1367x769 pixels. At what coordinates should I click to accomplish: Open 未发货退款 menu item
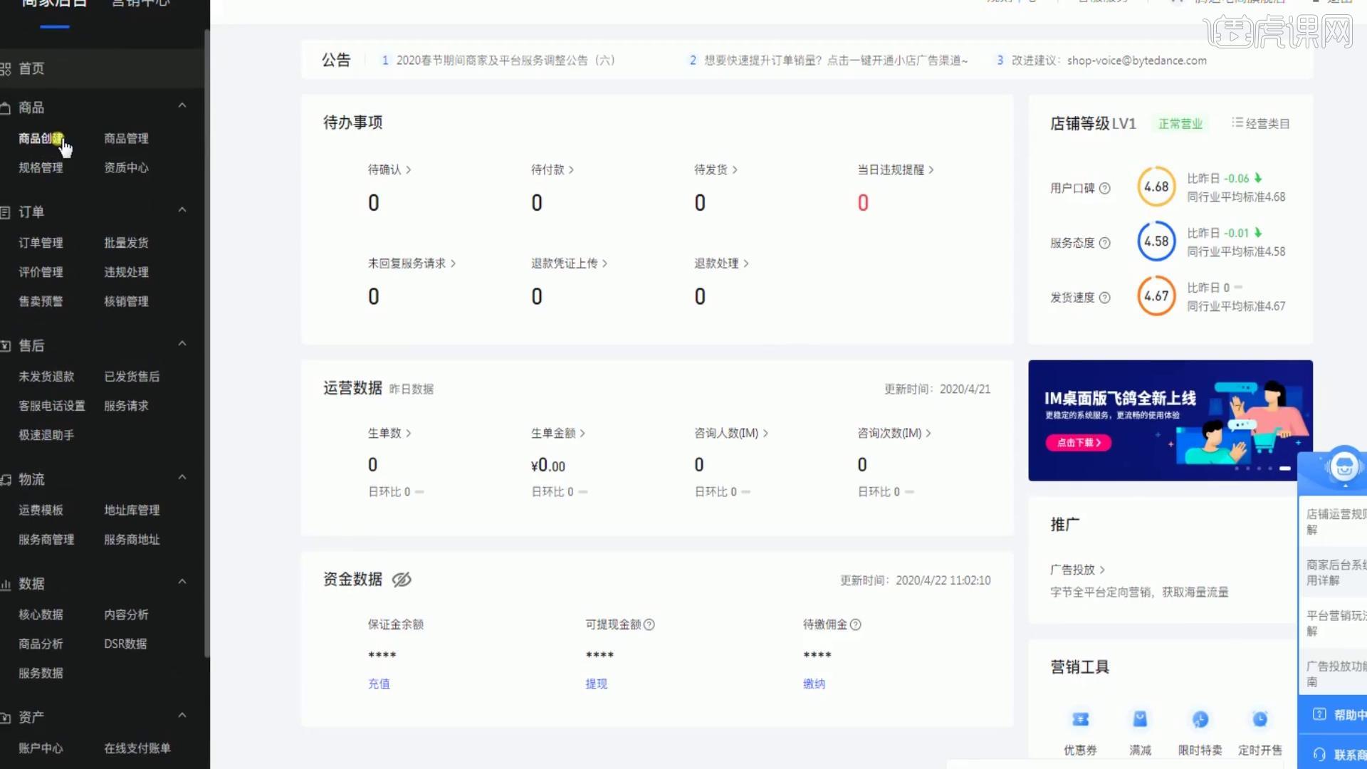(x=46, y=377)
